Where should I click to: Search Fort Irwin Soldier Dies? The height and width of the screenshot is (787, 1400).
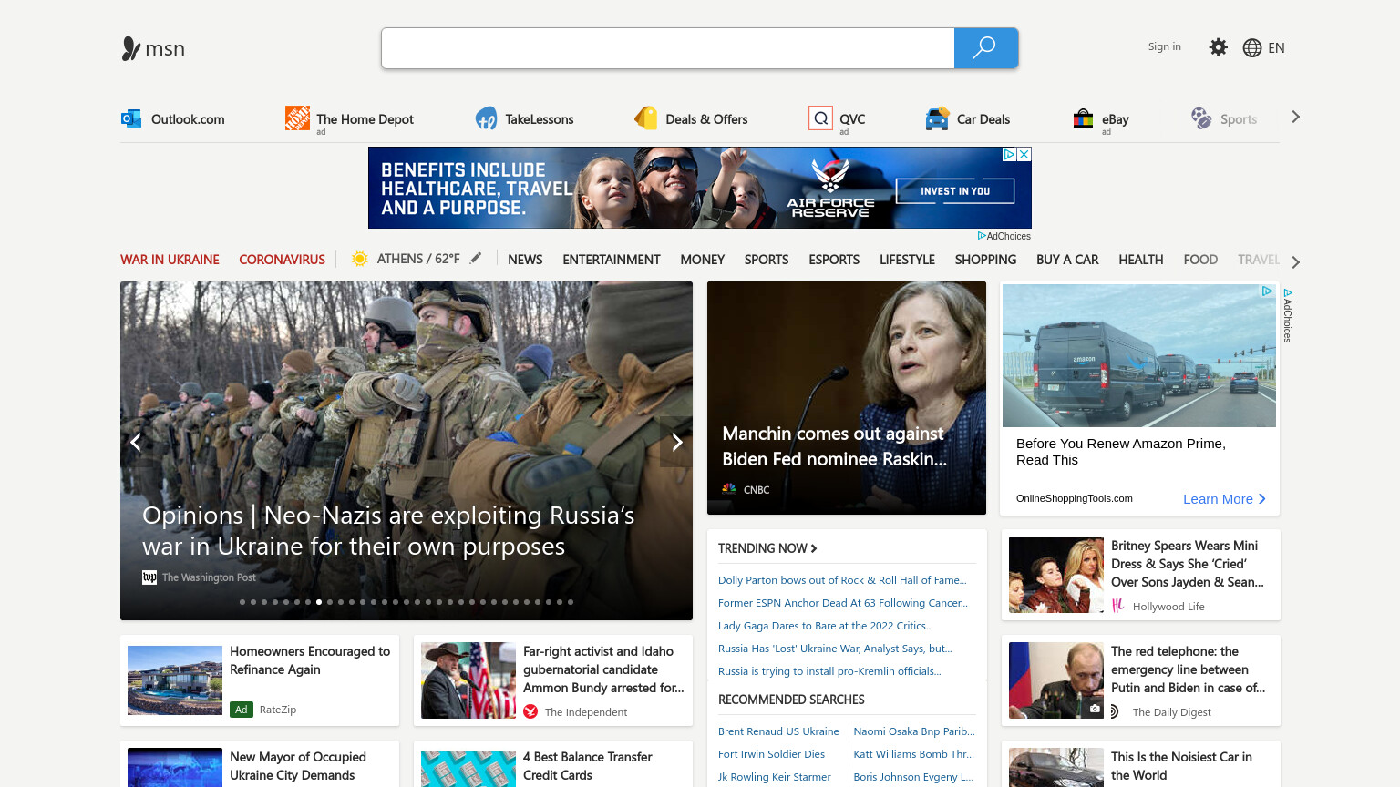tap(771, 754)
